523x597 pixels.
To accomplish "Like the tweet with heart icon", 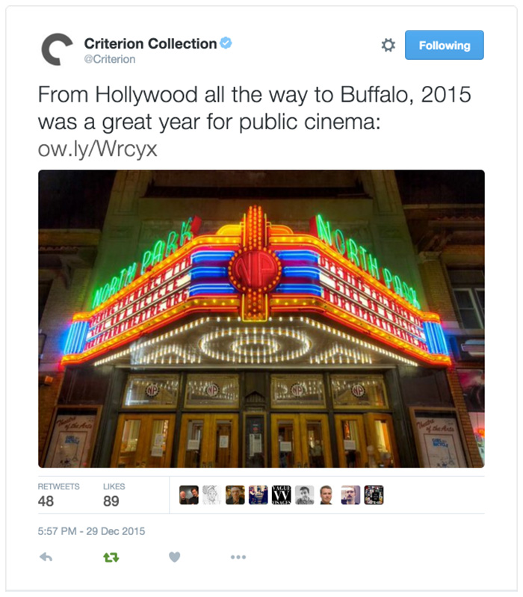I will (x=174, y=557).
